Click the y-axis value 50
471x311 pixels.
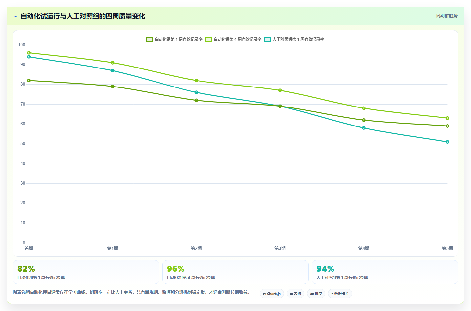(23, 144)
